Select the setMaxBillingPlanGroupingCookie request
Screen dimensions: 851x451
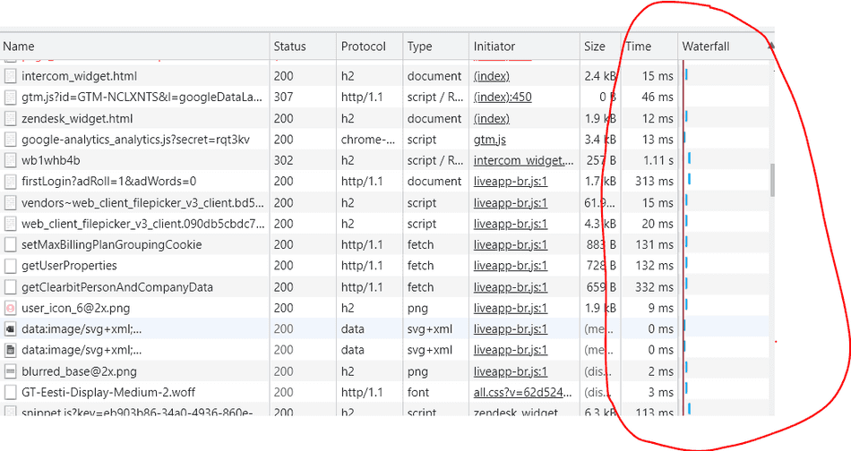pos(112,244)
